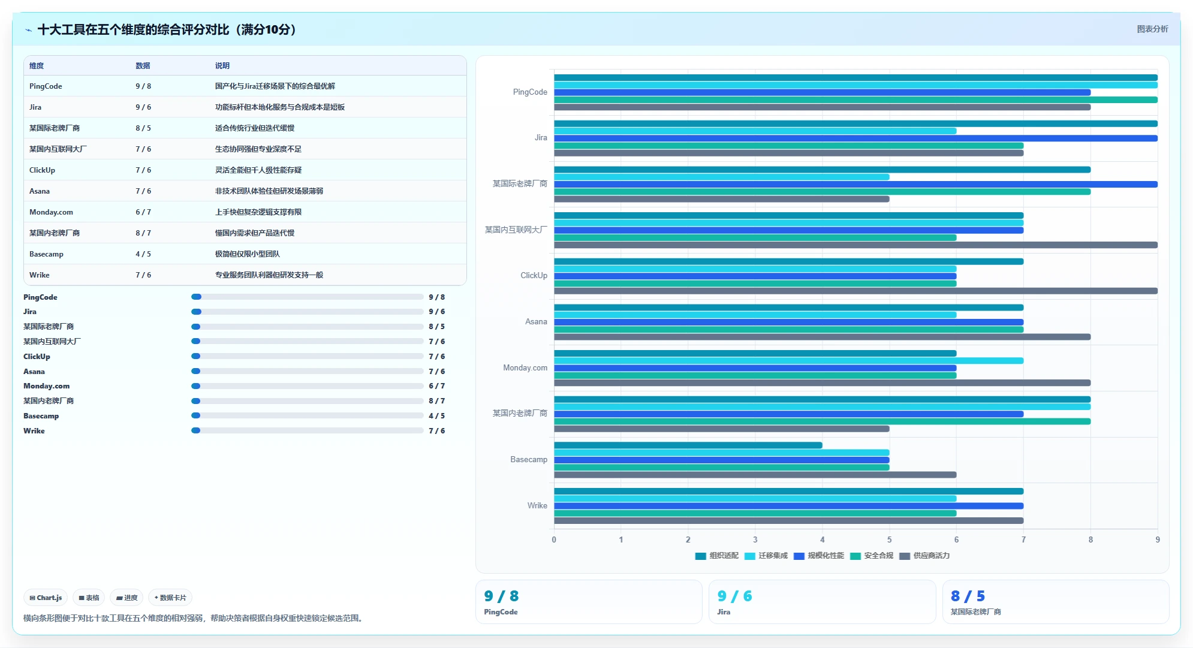Screen dimensions: 1193x648
Task: Click the Monday.com progress bar
Action: pyautogui.click(x=307, y=386)
